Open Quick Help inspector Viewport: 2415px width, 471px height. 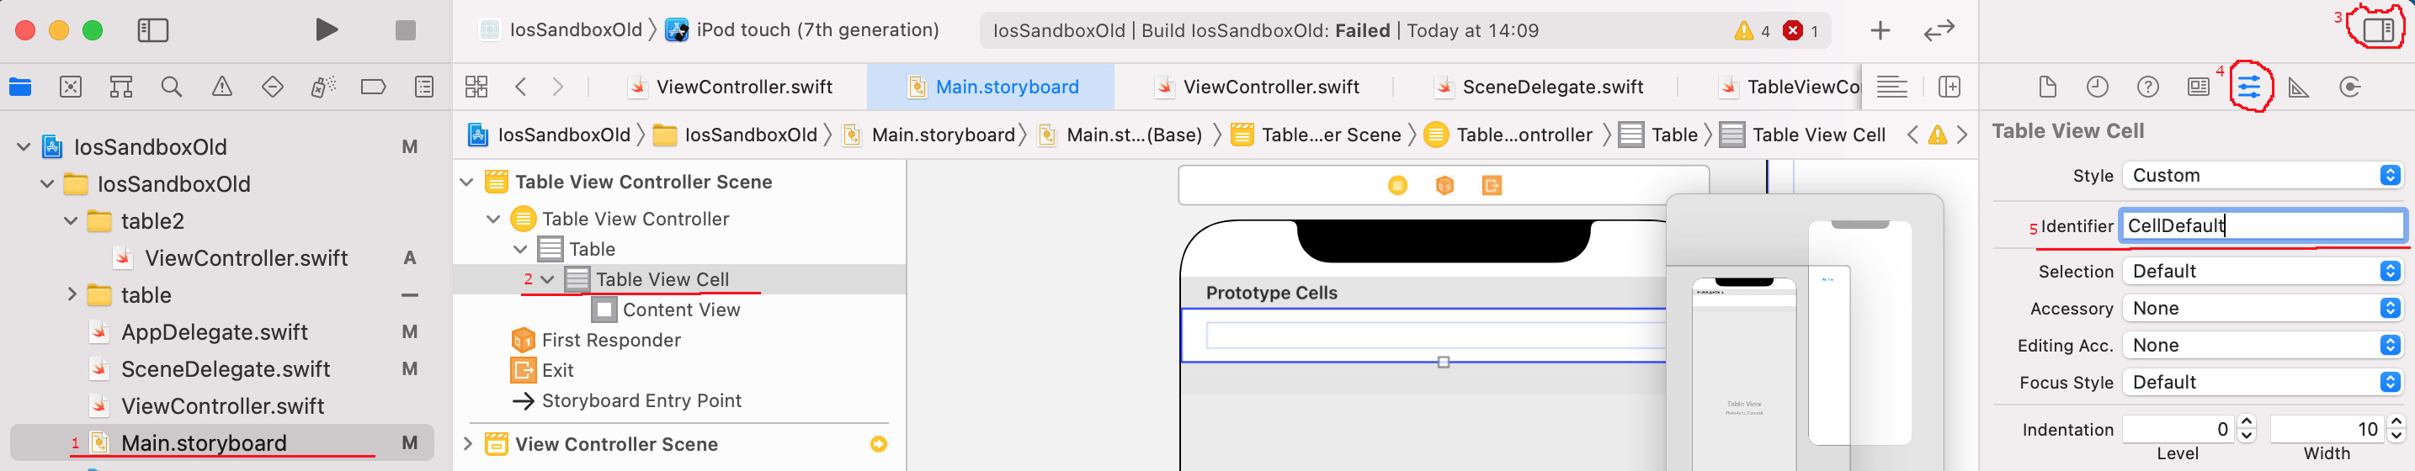[x=2148, y=87]
